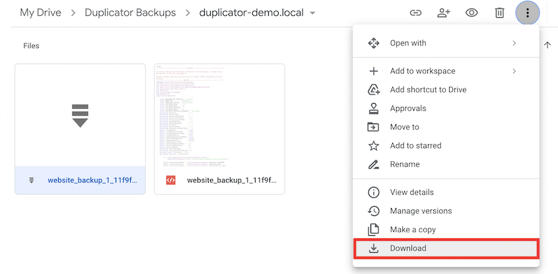Expand the Add to workspace chevron
Image resolution: width=558 pixels, height=274 pixels.
(514, 71)
